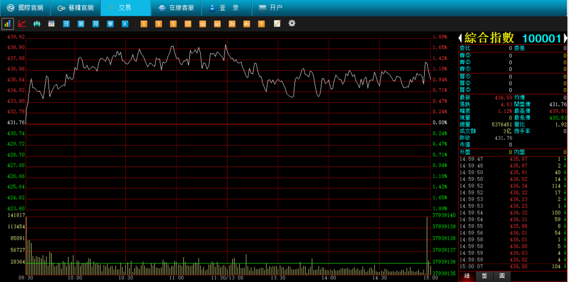Click the 141817 volume axis label
The height and width of the screenshot is (282, 569).
16,215
